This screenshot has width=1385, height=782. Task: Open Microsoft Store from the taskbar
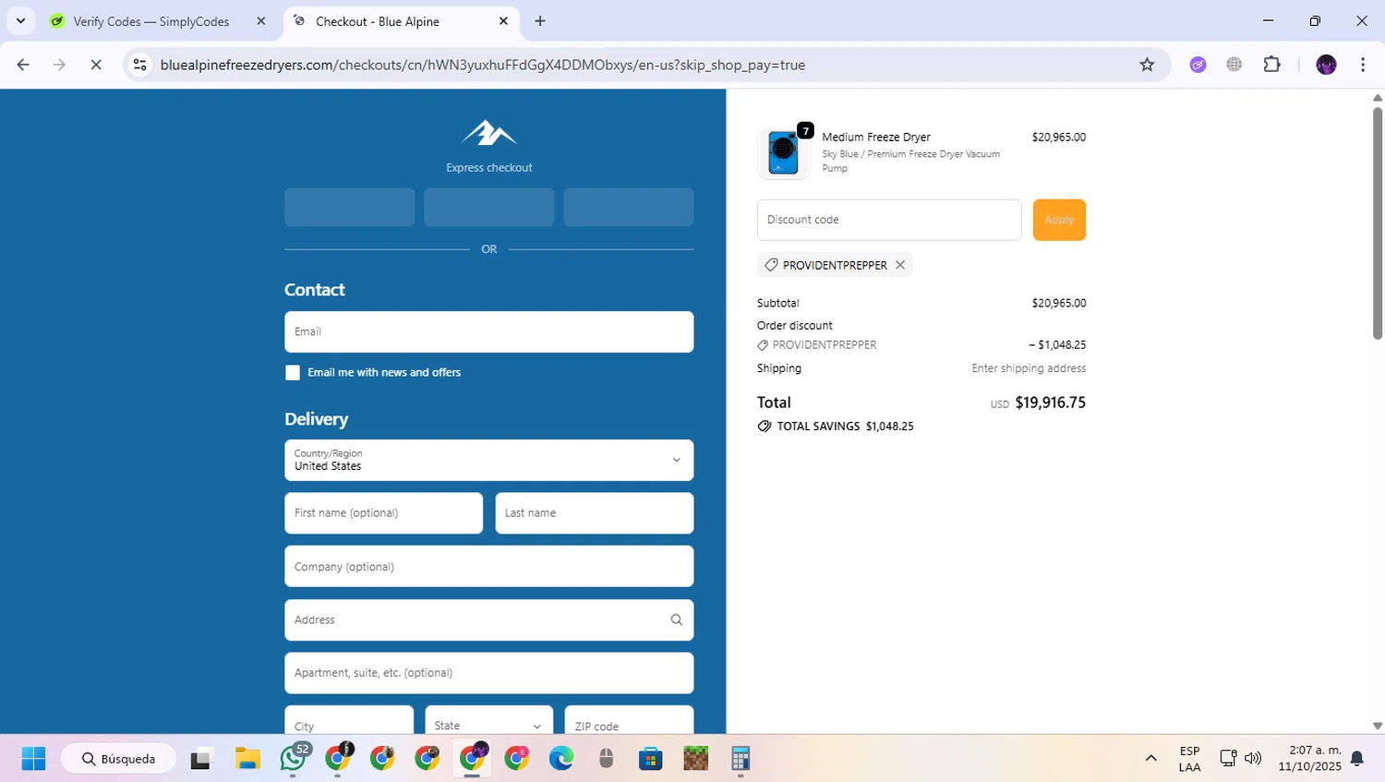click(x=650, y=759)
